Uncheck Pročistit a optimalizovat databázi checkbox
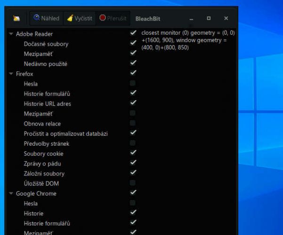 133,133
